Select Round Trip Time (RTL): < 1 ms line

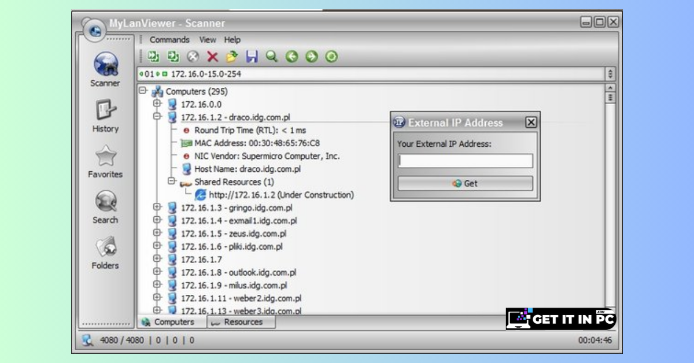point(250,130)
